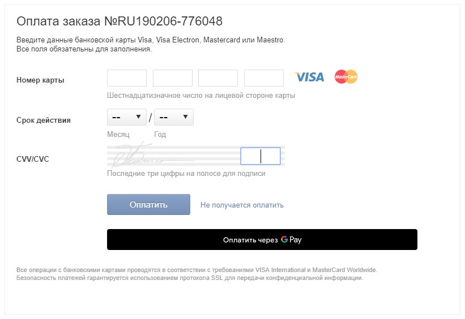
Task: Open the expiry month dropdown
Action: click(x=127, y=117)
